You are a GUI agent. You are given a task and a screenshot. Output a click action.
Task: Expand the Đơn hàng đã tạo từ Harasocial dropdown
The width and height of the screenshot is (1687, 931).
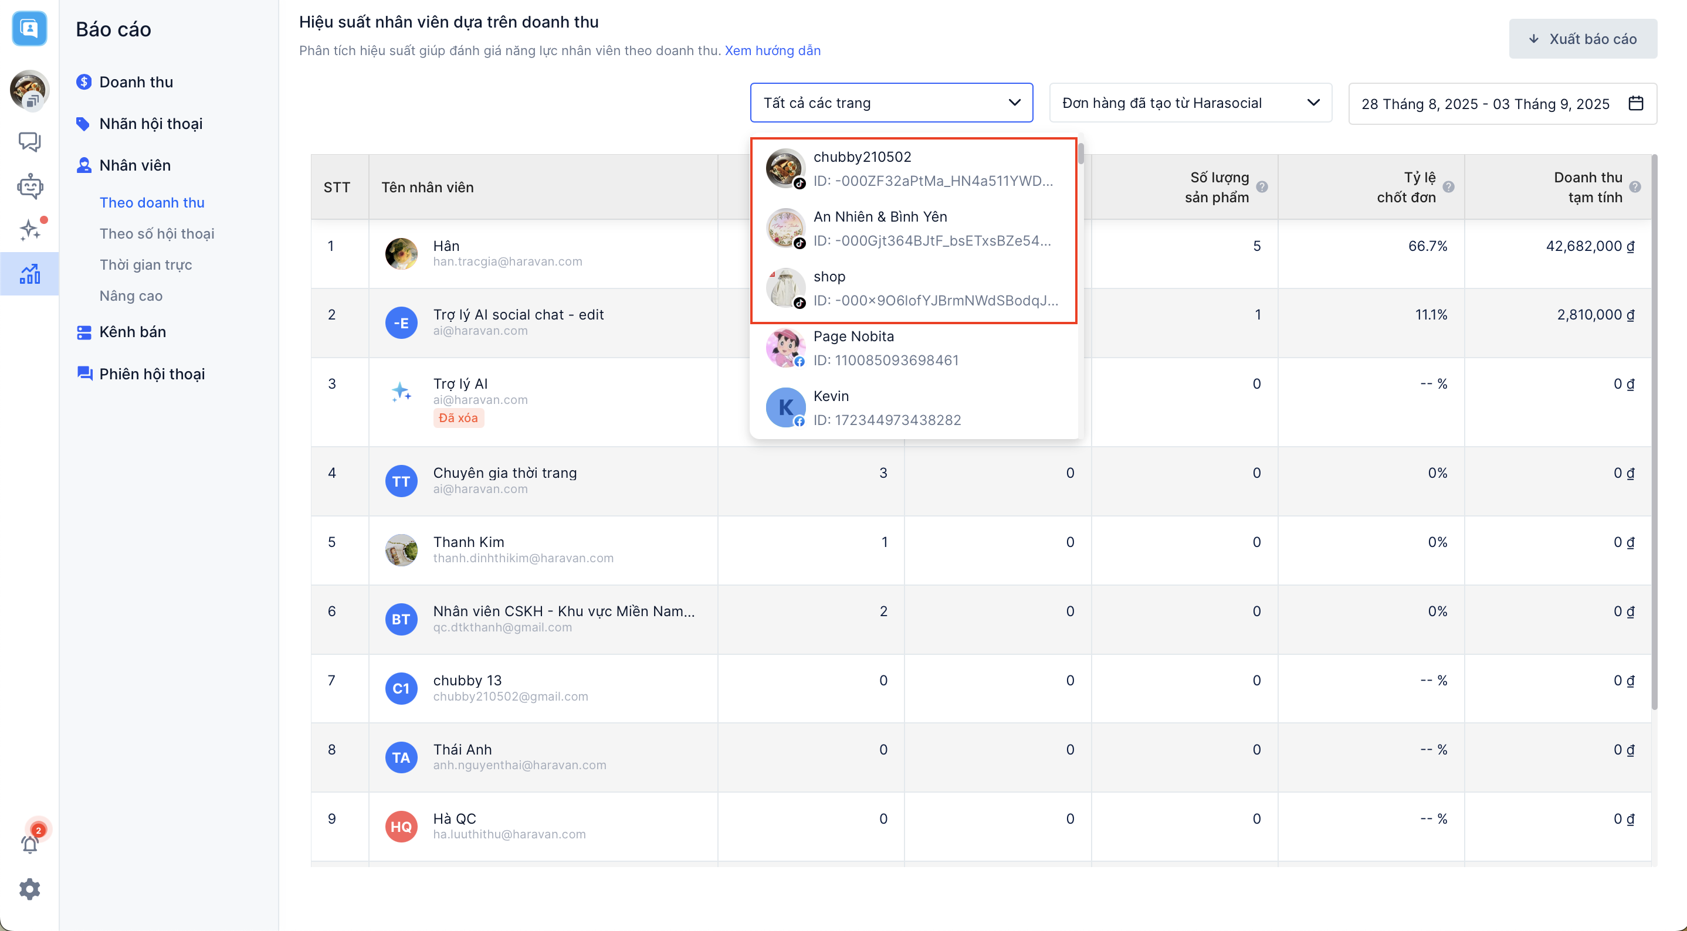tap(1190, 103)
